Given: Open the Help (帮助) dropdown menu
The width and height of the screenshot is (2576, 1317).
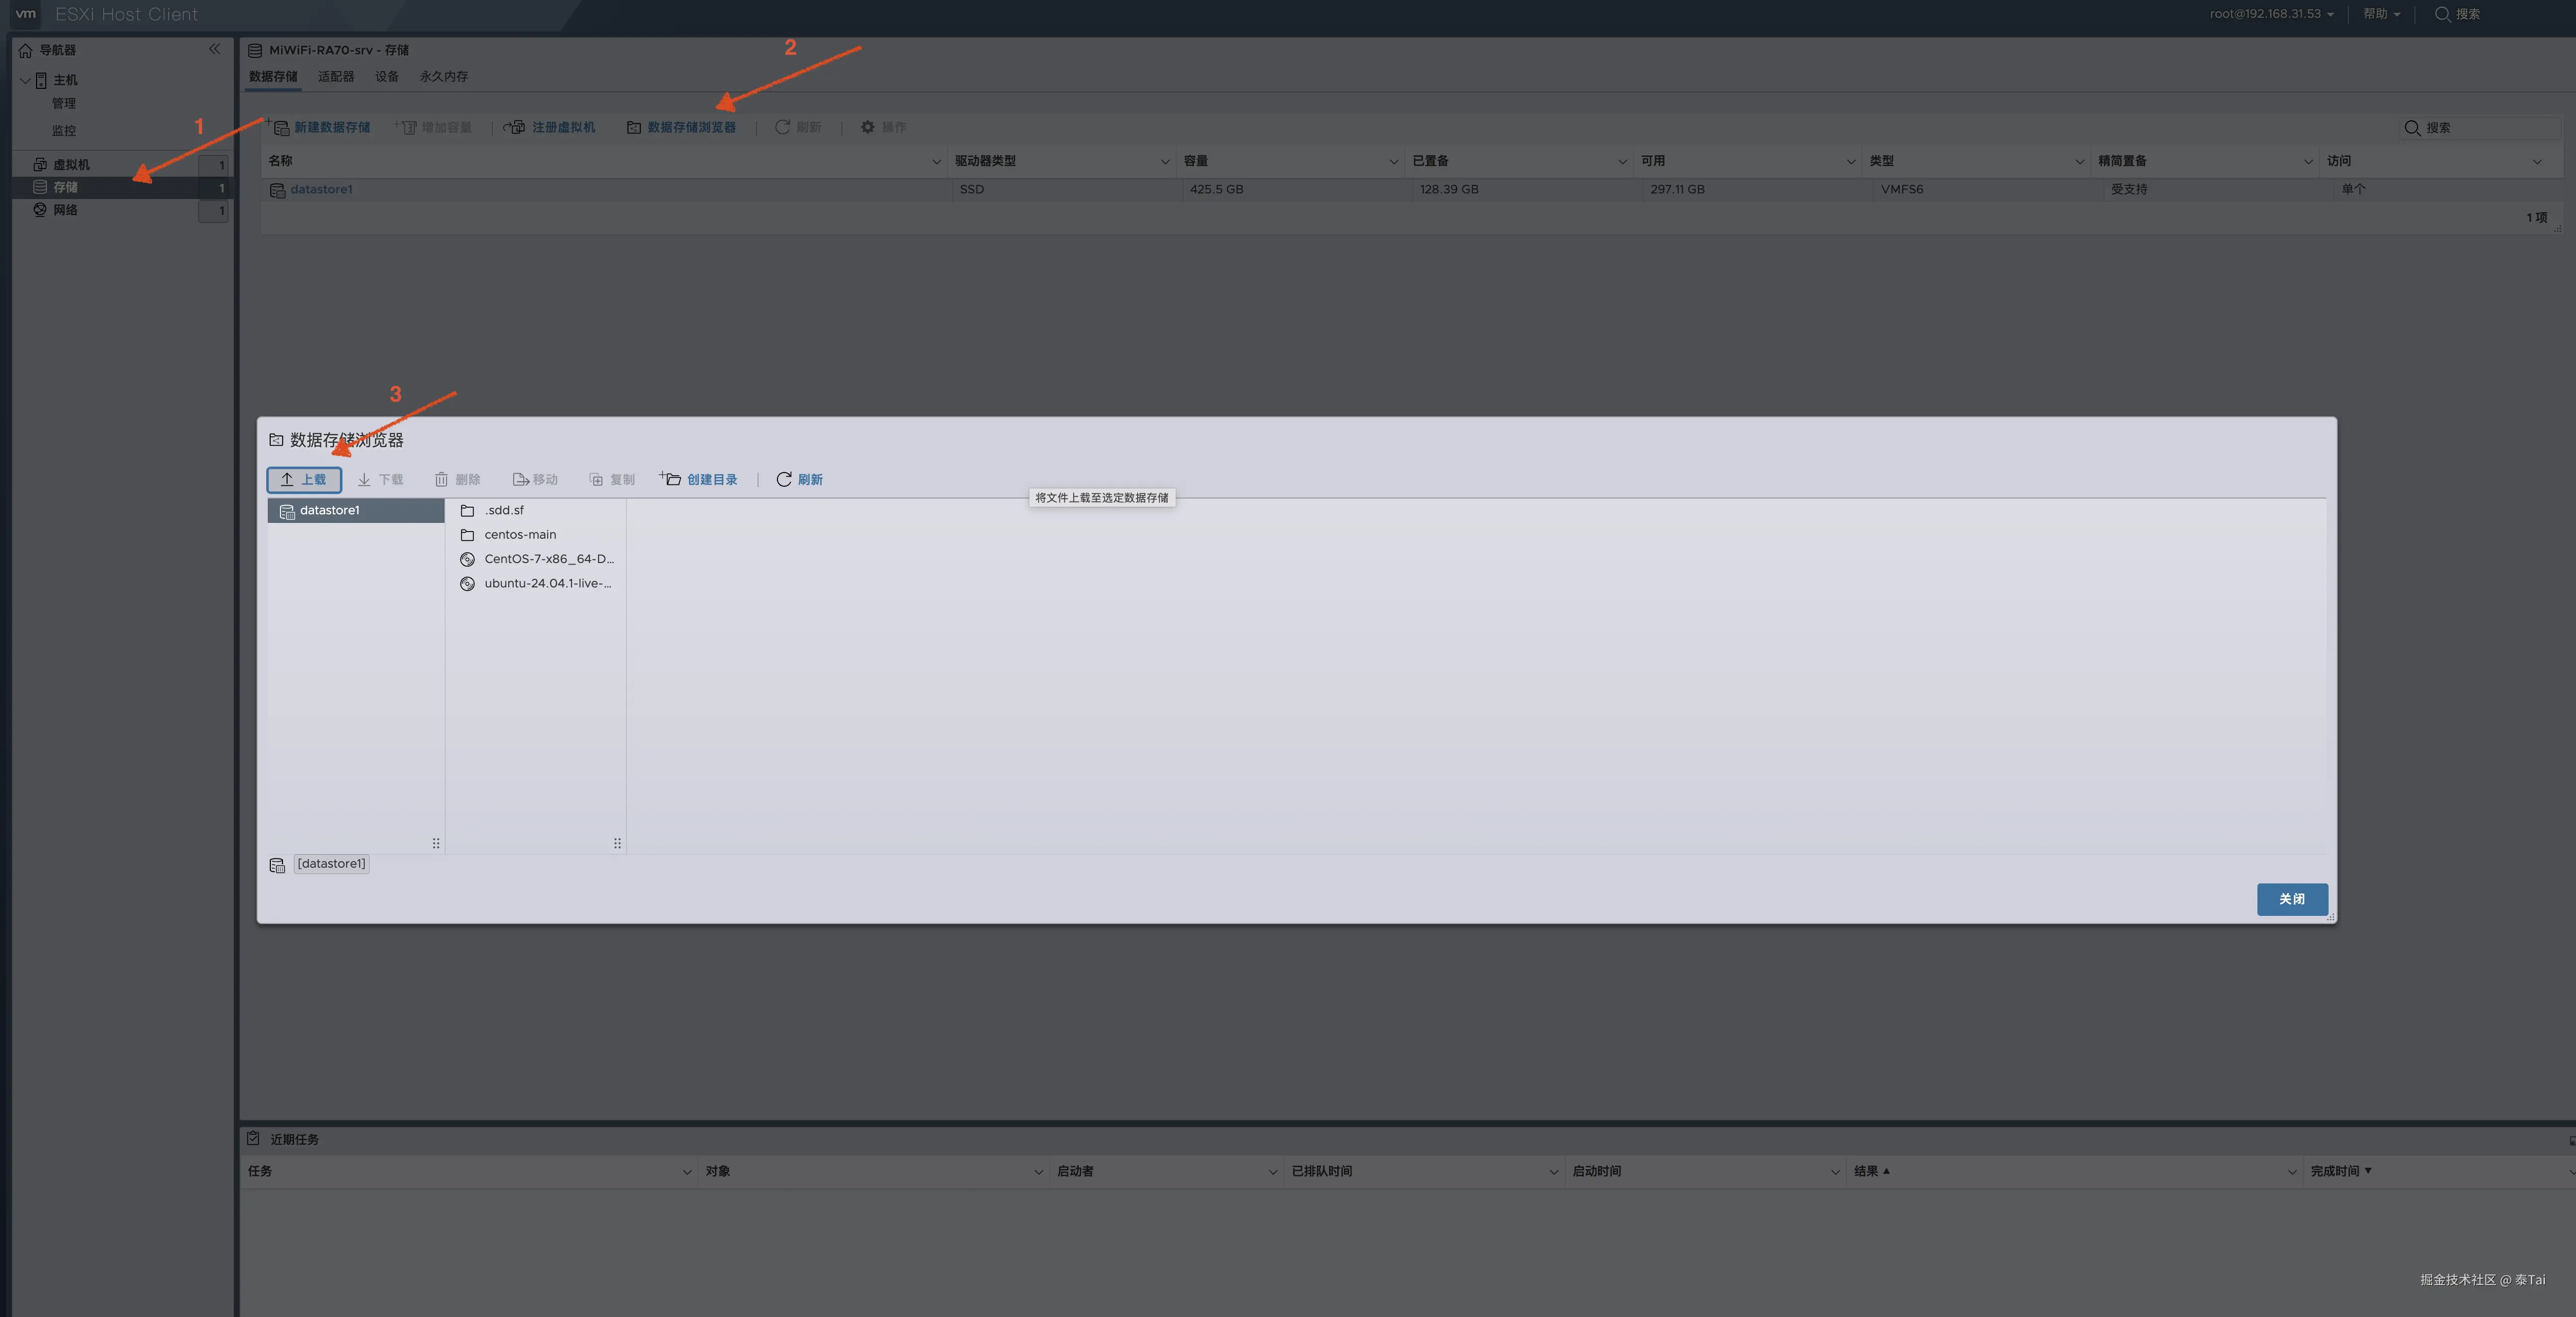Looking at the screenshot, I should click(x=2381, y=14).
